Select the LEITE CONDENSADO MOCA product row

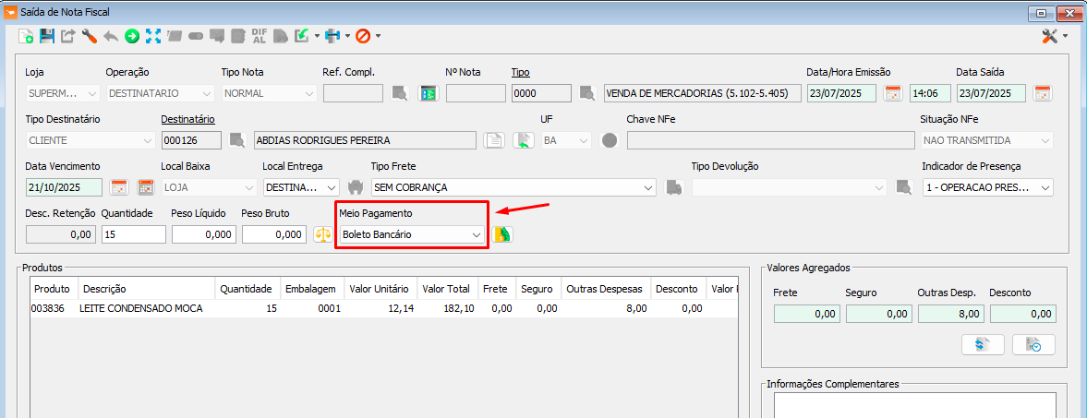tap(140, 309)
